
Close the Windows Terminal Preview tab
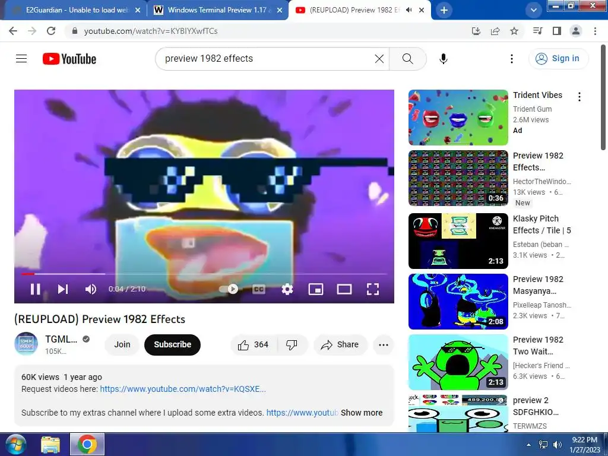click(280, 11)
